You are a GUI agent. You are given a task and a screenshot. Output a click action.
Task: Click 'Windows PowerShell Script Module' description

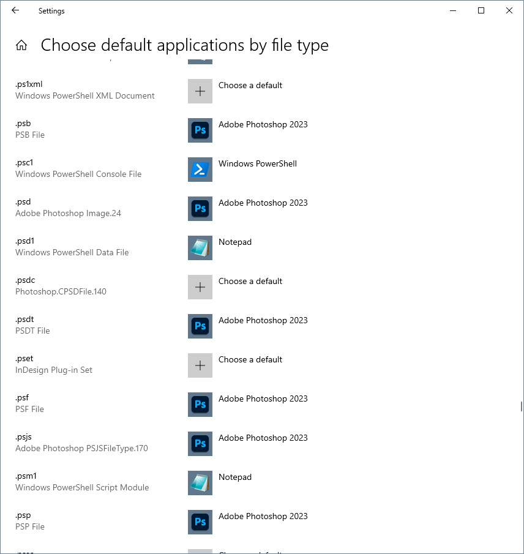point(82,488)
